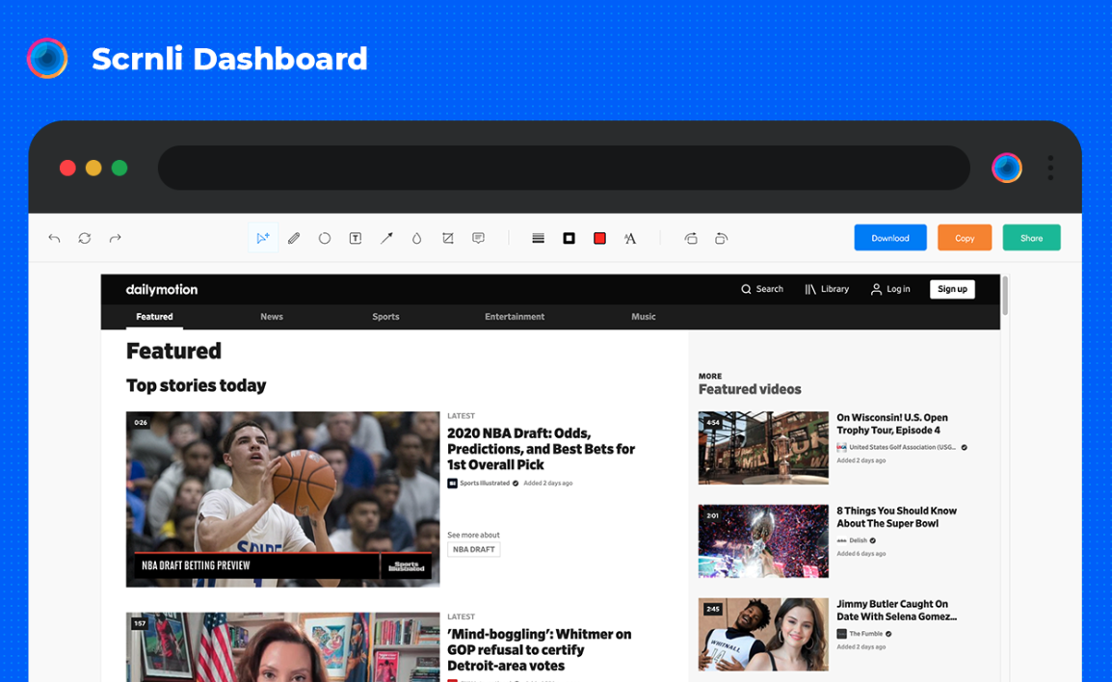Image resolution: width=1112 pixels, height=682 pixels.
Task: Select the blur droplet tool
Action: pos(416,238)
